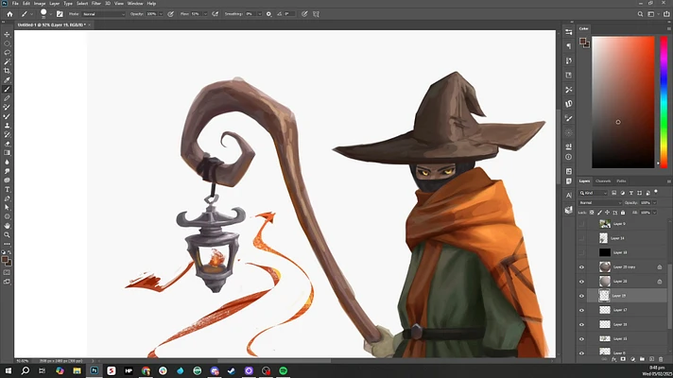Close the Untitled-1 document tab
The width and height of the screenshot is (673, 378).
tap(89, 25)
